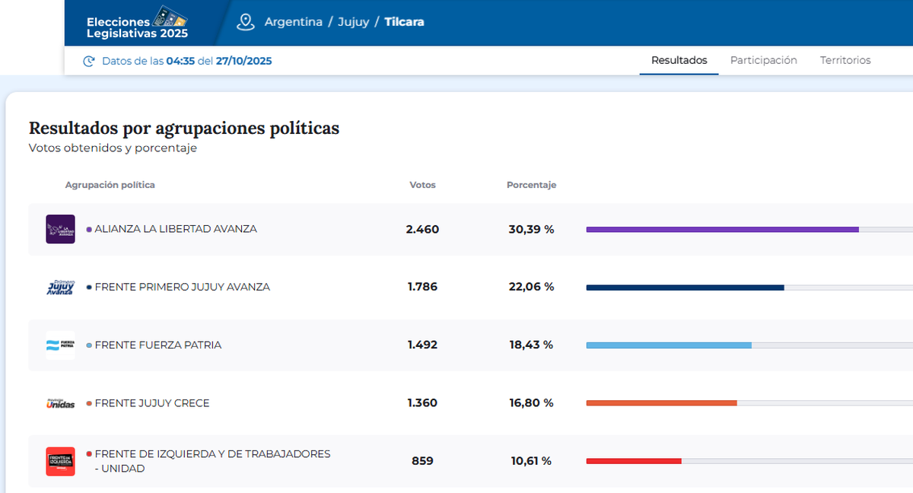Click Tilcara in the breadcrumb
Viewport: 913px width, 493px height.
click(x=404, y=22)
